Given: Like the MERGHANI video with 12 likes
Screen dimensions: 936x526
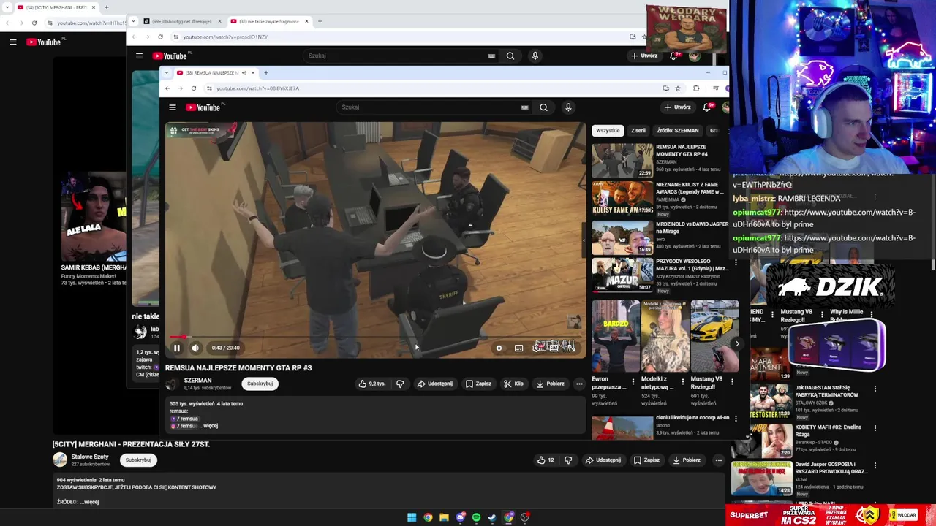Looking at the screenshot, I should pos(546,460).
